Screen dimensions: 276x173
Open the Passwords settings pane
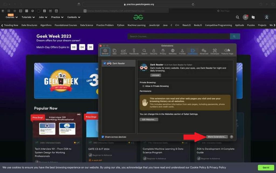coord(134,52)
